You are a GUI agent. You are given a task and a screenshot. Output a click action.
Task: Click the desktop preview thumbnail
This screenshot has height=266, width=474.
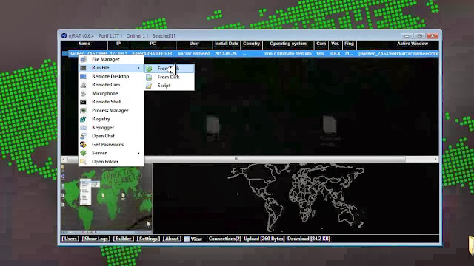(107, 199)
